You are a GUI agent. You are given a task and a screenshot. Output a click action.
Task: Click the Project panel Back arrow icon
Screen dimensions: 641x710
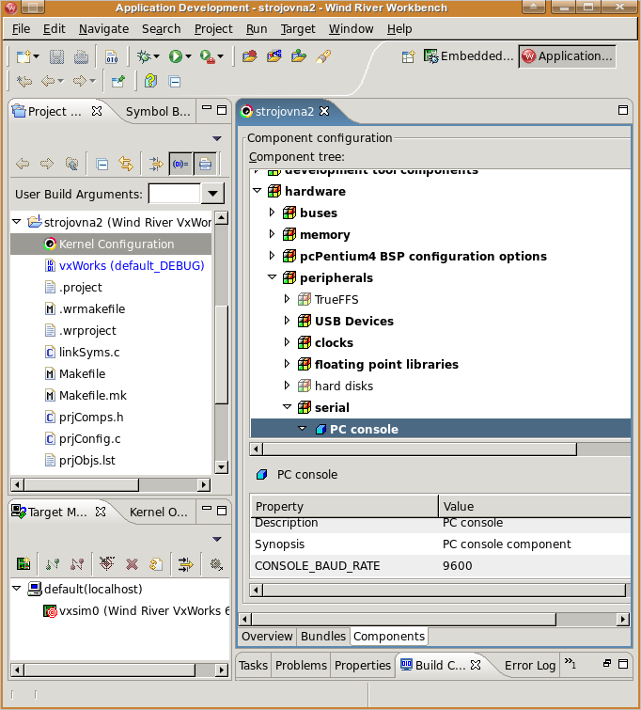23,164
